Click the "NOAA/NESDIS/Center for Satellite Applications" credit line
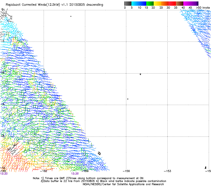 tap(123, 184)
